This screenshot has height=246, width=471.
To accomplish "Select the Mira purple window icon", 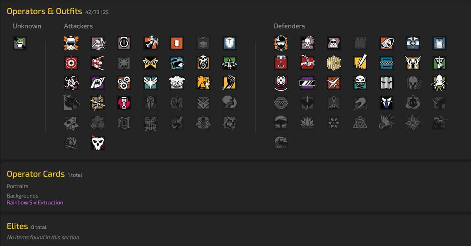I will (x=307, y=83).
